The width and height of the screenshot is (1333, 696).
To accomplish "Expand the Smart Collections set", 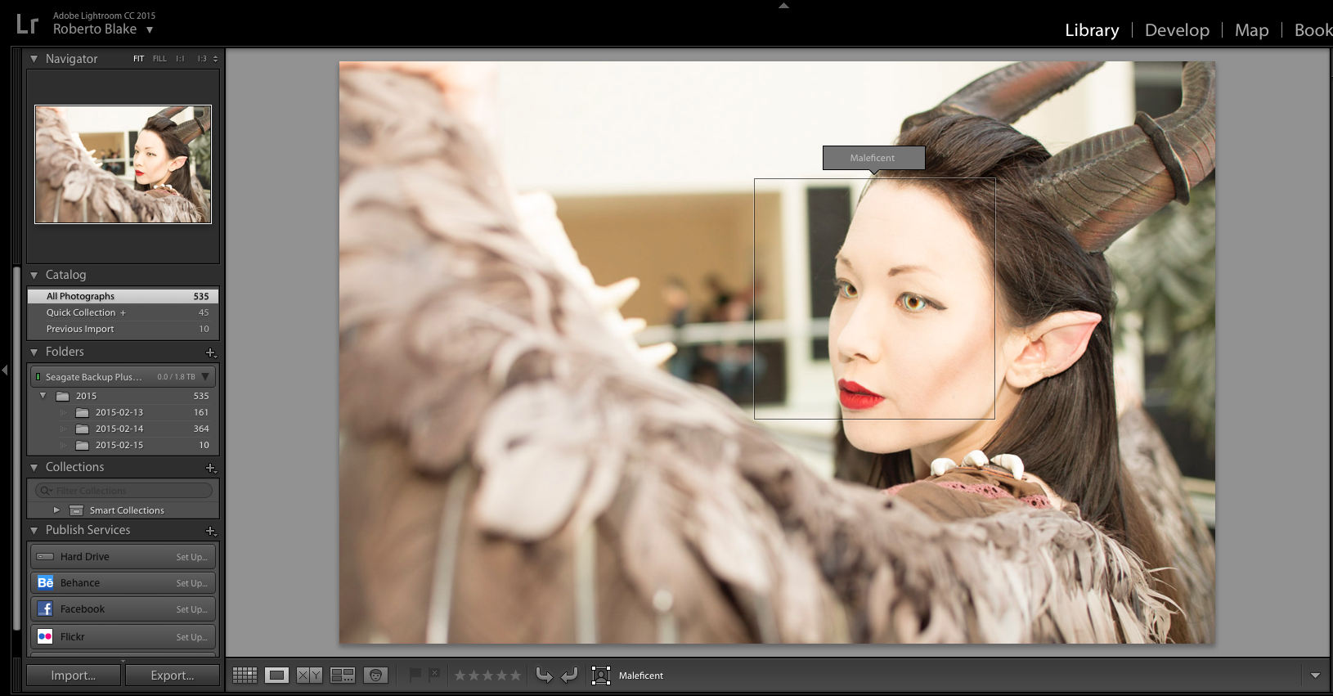I will pyautogui.click(x=56, y=510).
